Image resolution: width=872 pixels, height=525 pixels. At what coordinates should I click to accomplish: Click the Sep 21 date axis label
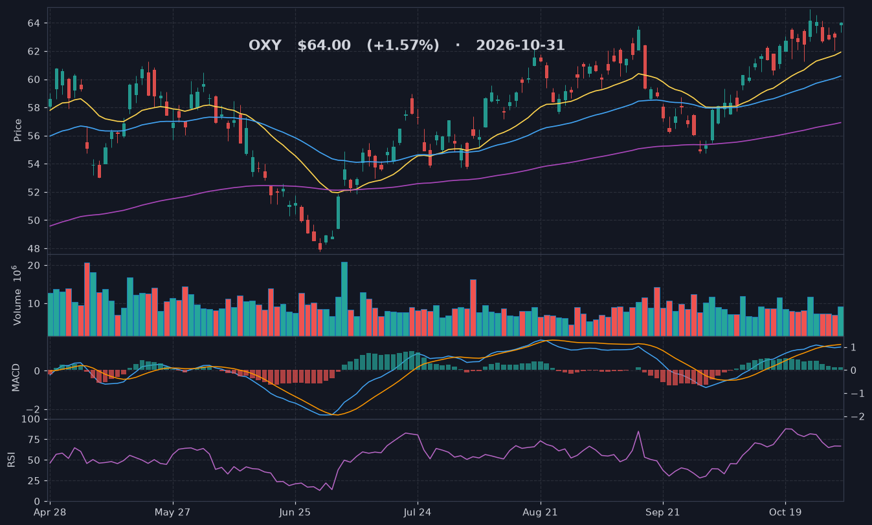(662, 512)
